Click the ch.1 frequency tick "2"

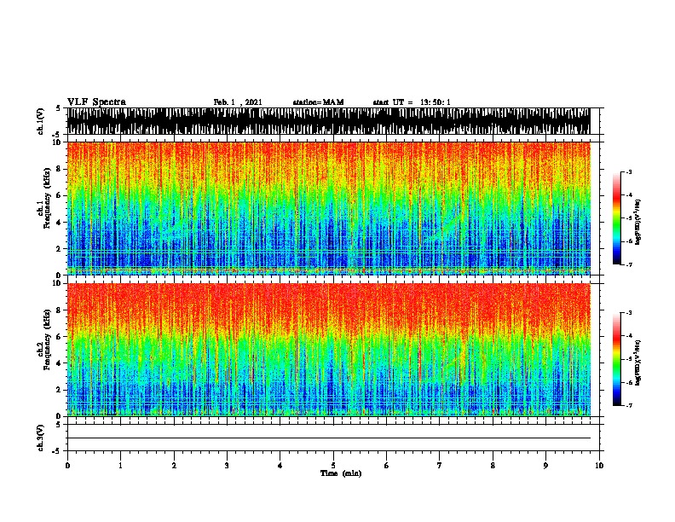click(x=59, y=248)
